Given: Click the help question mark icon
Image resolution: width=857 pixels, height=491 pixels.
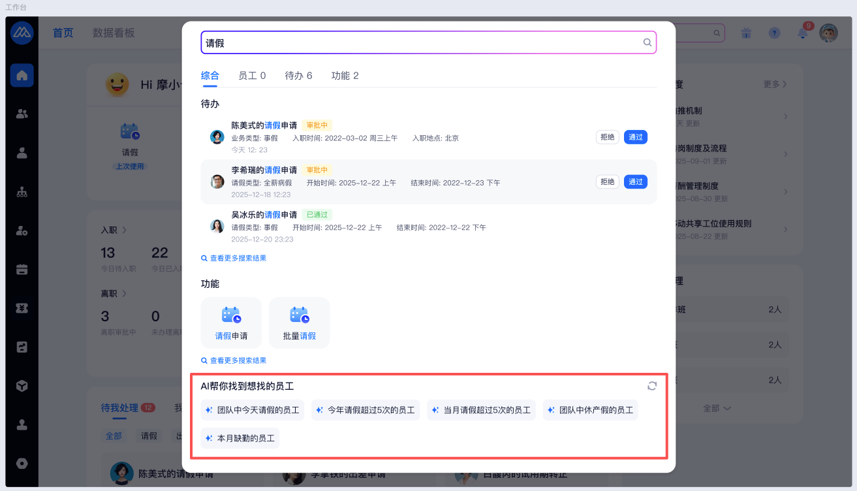Looking at the screenshot, I should pos(774,33).
